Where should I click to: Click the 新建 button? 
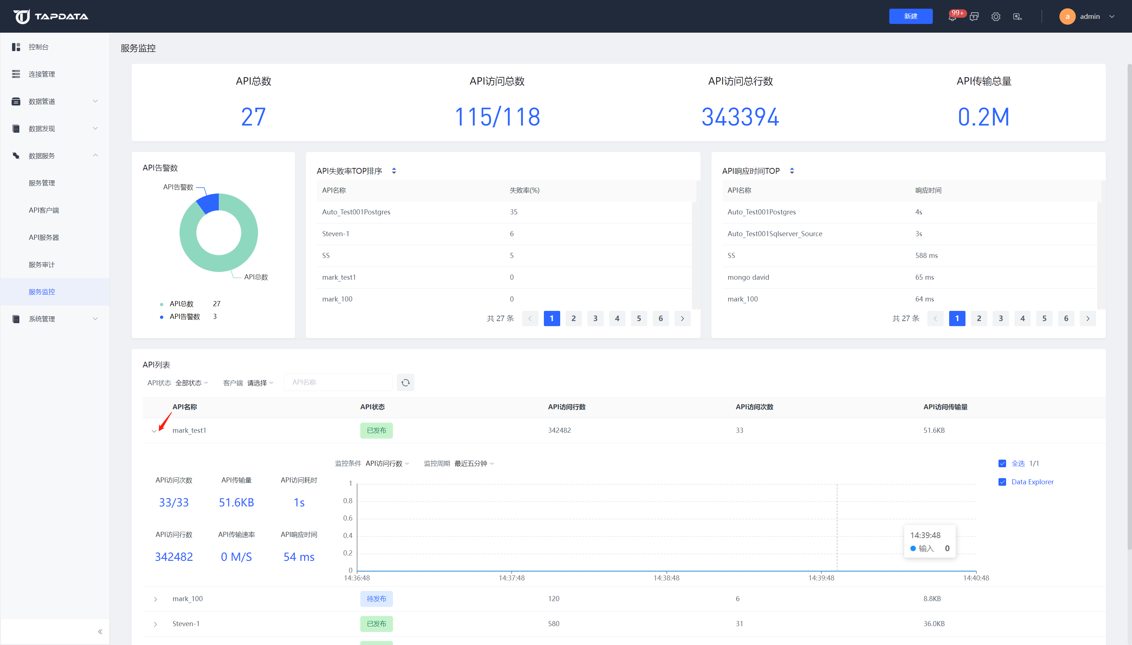[x=910, y=16]
